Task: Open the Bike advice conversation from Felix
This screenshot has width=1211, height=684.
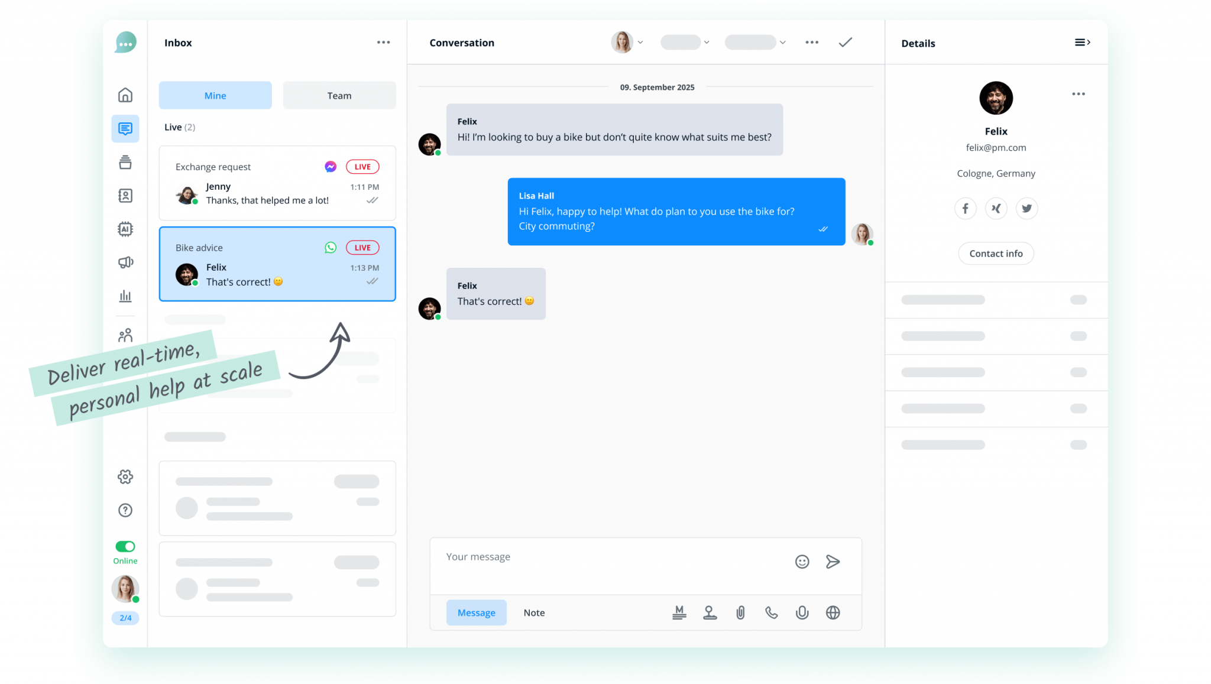Action: point(277,264)
